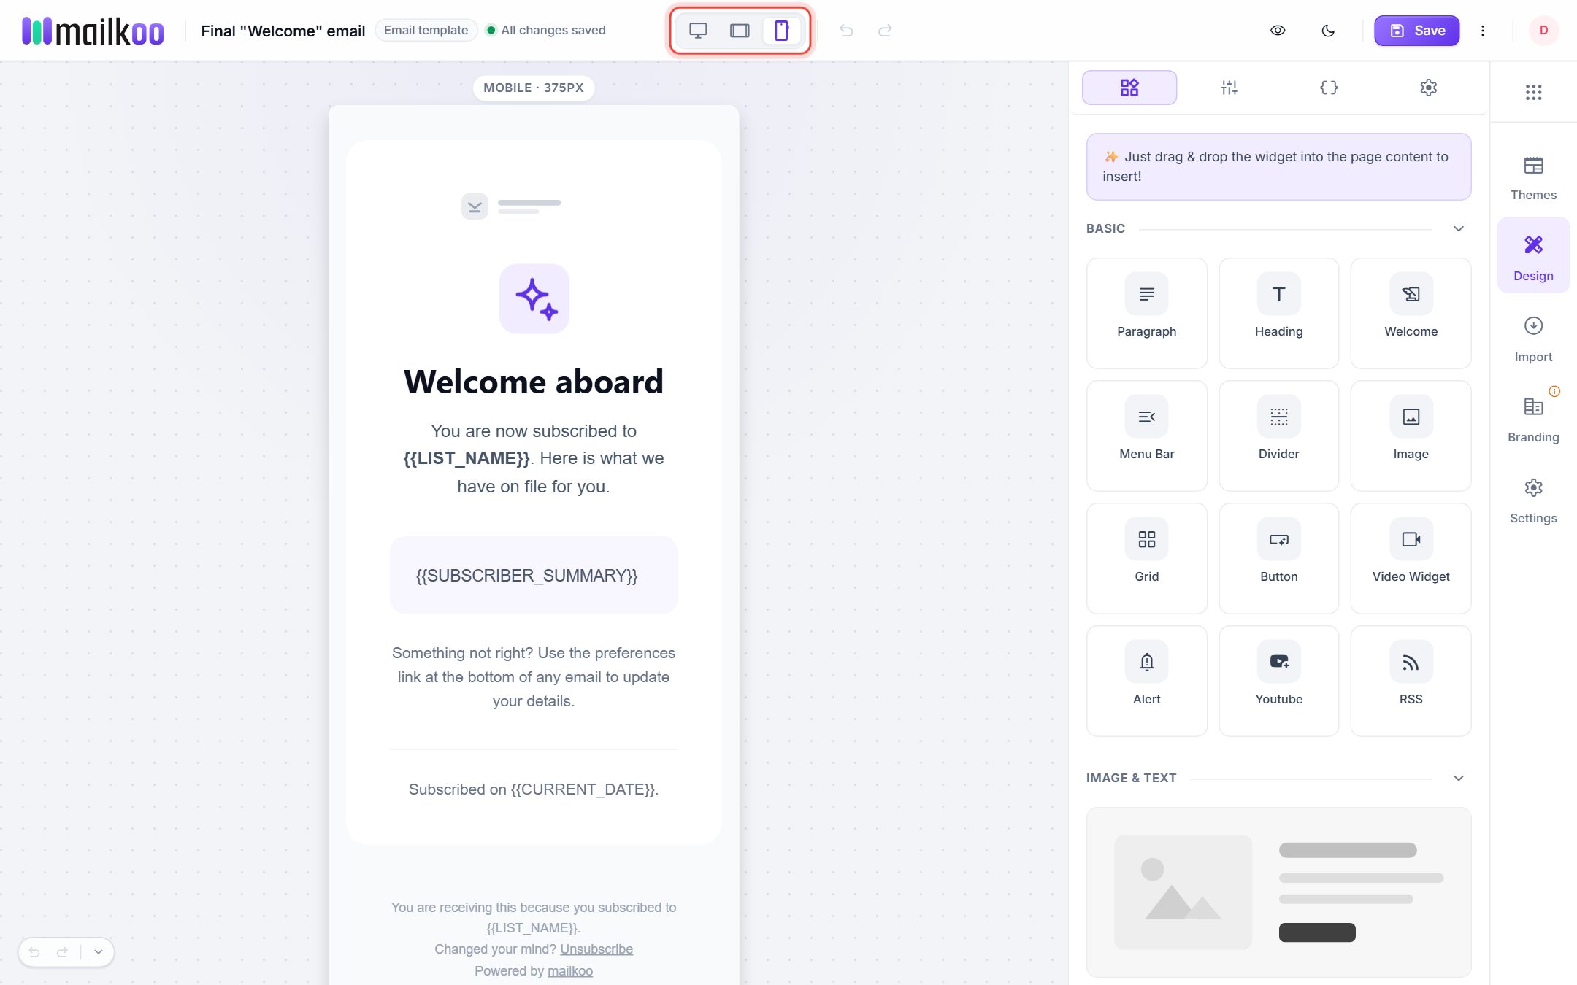Redo change in top toolbar
Screen dimensions: 1577x985
click(885, 31)
